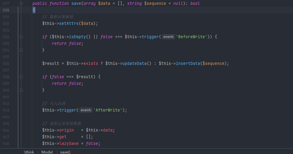Select the save() breadcrumb item
293x154 pixels.
(65, 152)
